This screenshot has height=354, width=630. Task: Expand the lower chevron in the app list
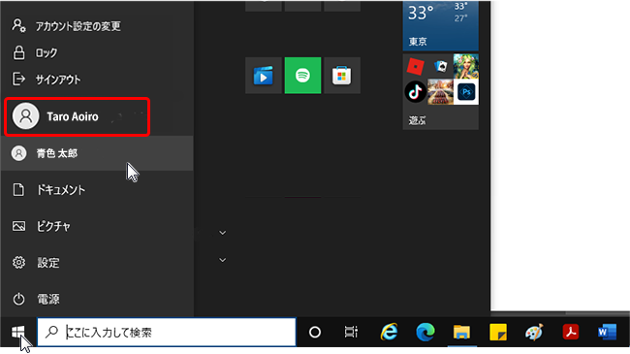click(222, 260)
